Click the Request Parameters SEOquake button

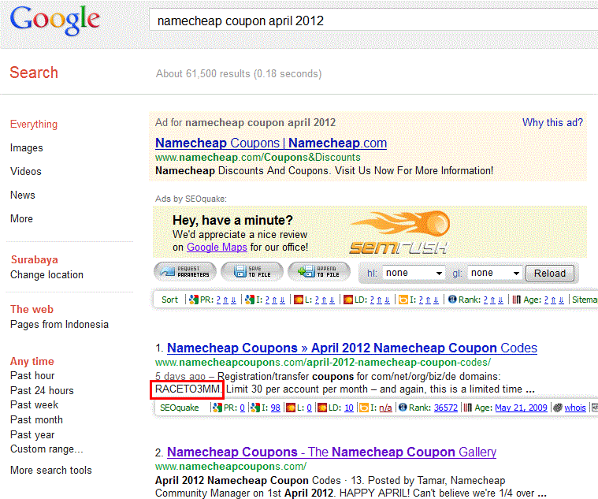[x=185, y=272]
